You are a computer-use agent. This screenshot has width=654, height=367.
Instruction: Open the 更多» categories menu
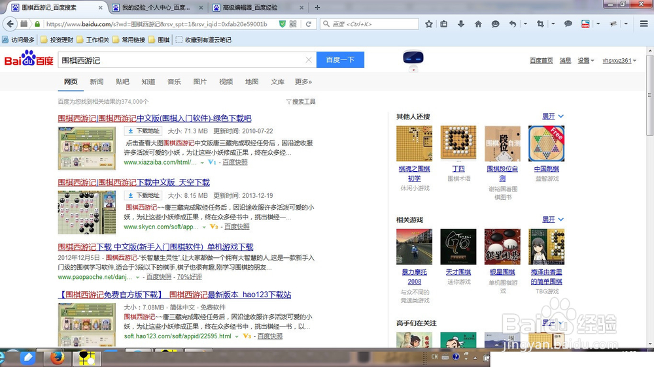(x=303, y=82)
